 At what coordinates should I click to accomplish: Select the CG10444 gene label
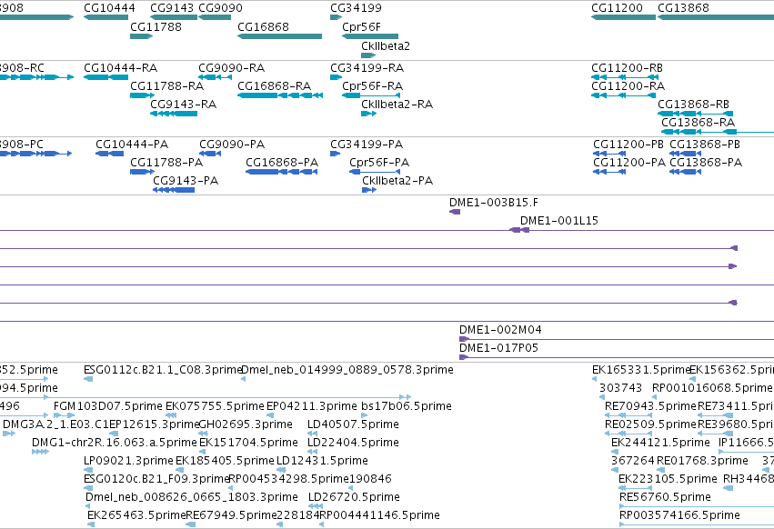click(x=109, y=8)
